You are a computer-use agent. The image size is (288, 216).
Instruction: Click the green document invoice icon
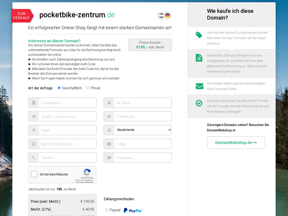pos(199,58)
